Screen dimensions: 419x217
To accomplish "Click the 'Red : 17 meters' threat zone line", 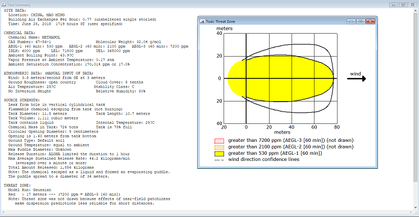I will pos(65,195).
